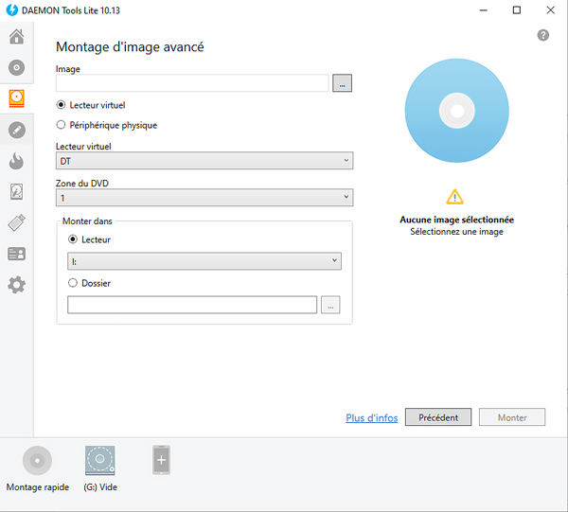Select the Périphérique physique radio button
The image size is (568, 512).
click(x=62, y=125)
